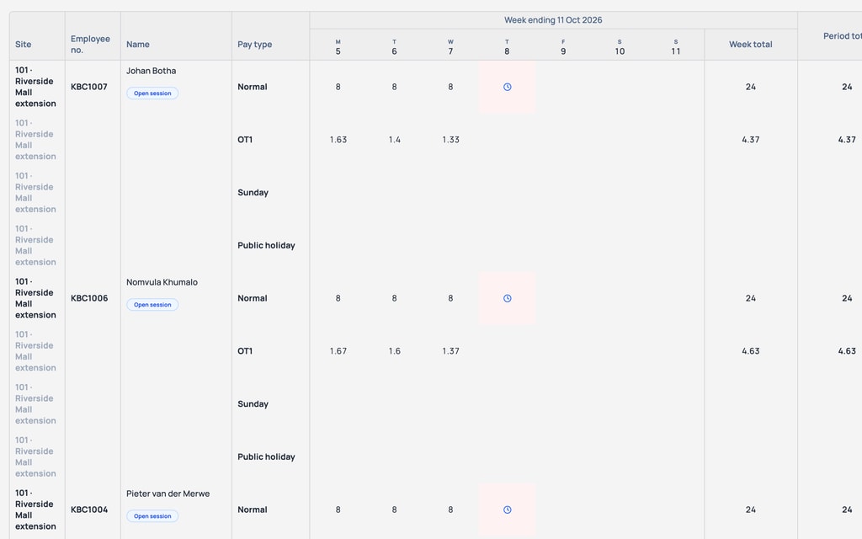Click the week total 4.63
The height and width of the screenshot is (539, 862).
[750, 351]
